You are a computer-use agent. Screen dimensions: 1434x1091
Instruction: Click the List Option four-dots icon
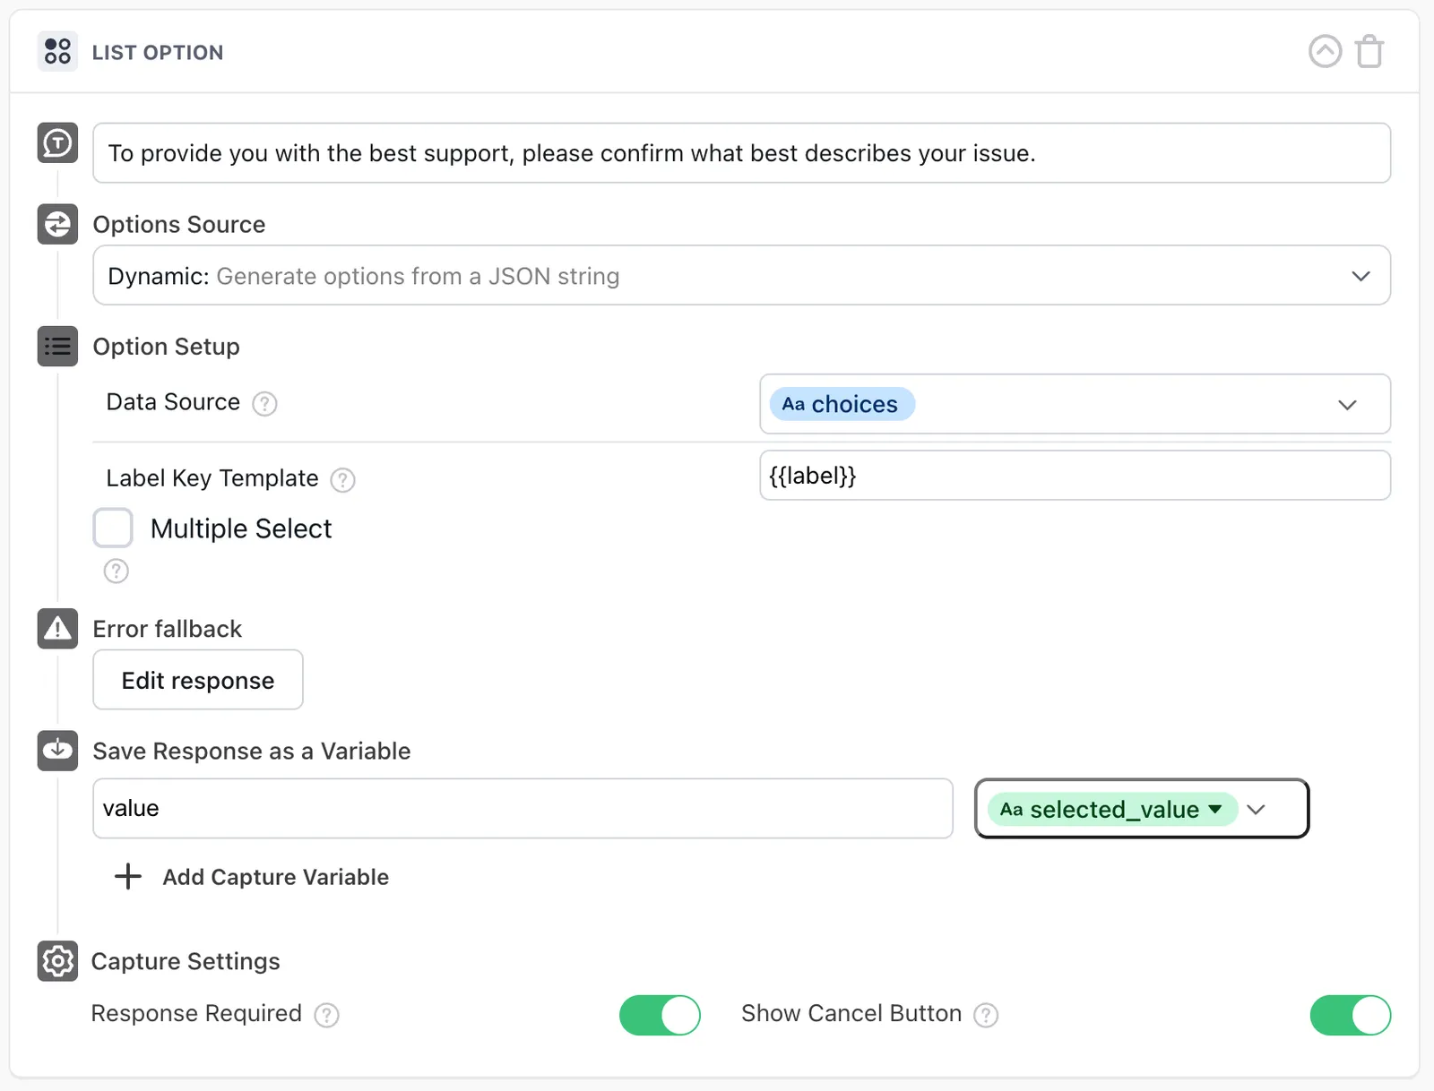pos(57,51)
